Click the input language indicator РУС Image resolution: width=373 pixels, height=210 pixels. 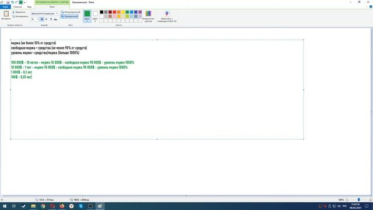point(344,206)
